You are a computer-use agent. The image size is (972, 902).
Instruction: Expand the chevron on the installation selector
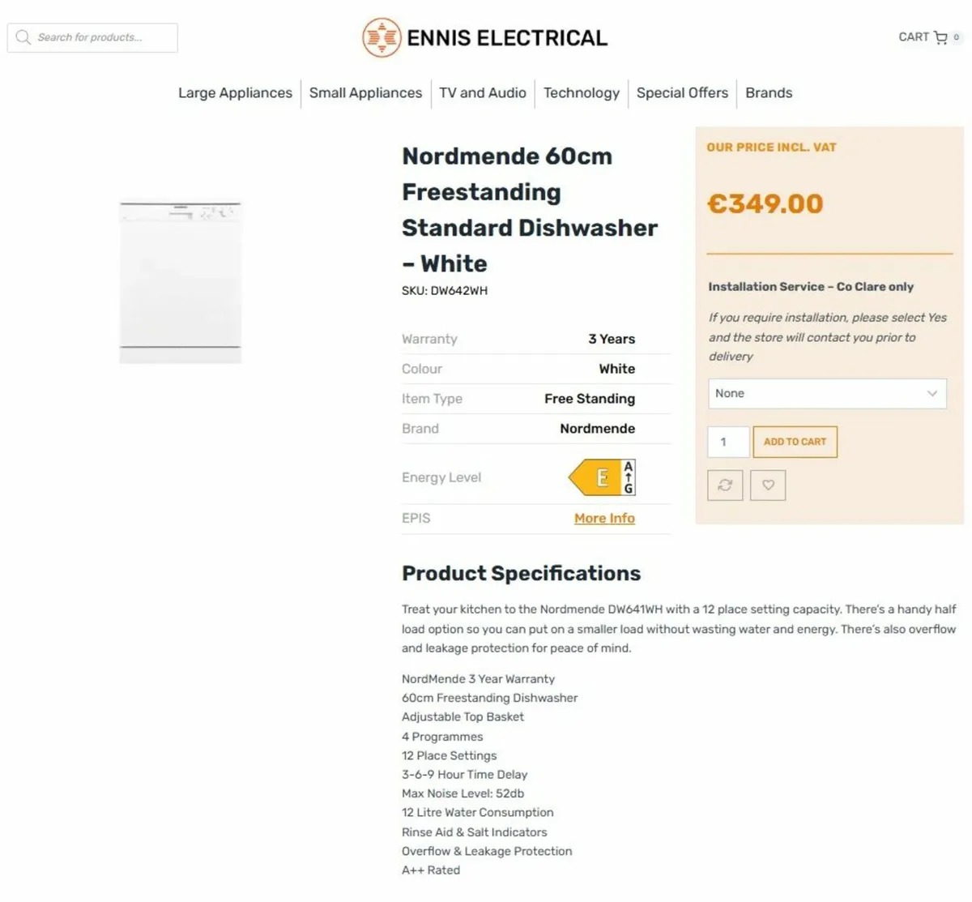pyautogui.click(x=932, y=393)
